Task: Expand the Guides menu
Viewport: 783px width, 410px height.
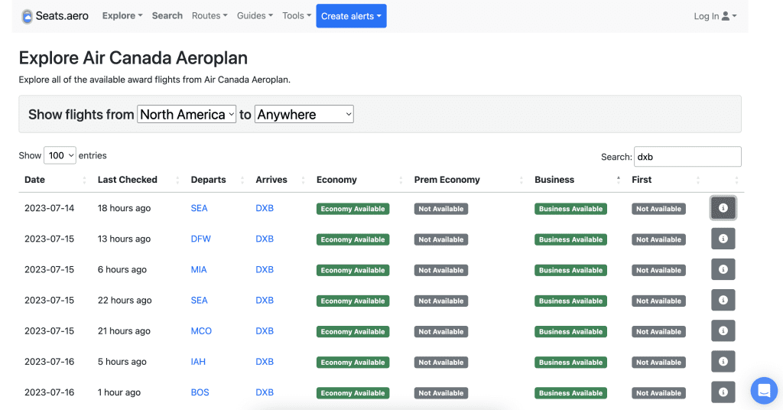Action: pyautogui.click(x=255, y=15)
